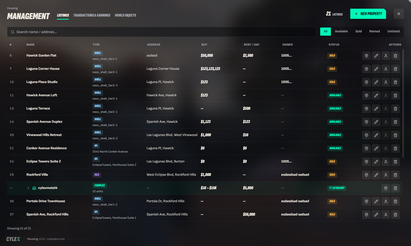Focus the search name / address field
The width and height of the screenshot is (411, 246).
click(x=162, y=32)
